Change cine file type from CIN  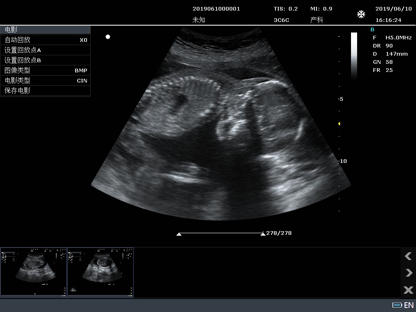45,80
